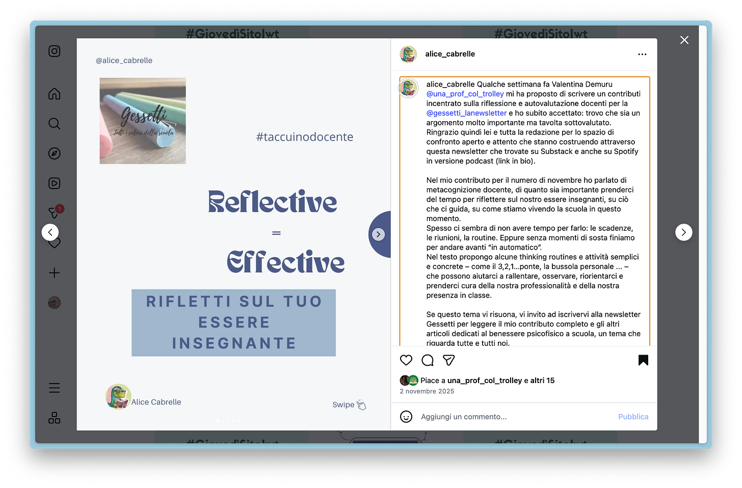Viewport: 742px width, 488px height.
Task: Click the Alice Cabrelle name on slide
Action: coord(156,402)
